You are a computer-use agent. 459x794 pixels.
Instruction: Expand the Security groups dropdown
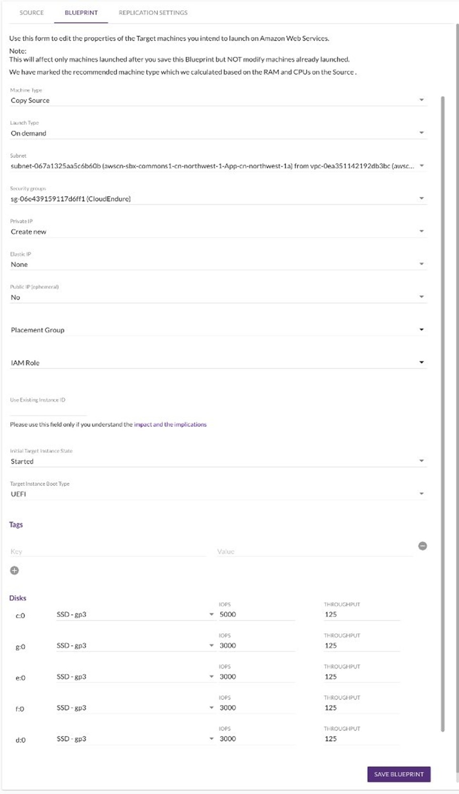tap(217, 199)
